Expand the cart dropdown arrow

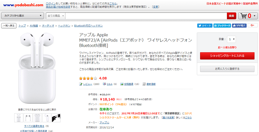coord(254,16)
